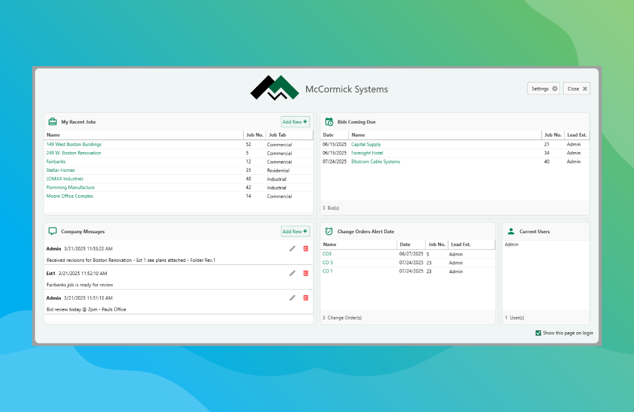
Task: Click the alarm clock icon for Change Orders
Action: (x=329, y=231)
